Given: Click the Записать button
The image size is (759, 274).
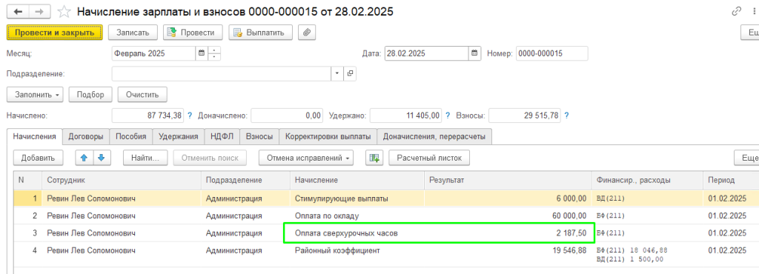Looking at the screenshot, I should (x=133, y=33).
